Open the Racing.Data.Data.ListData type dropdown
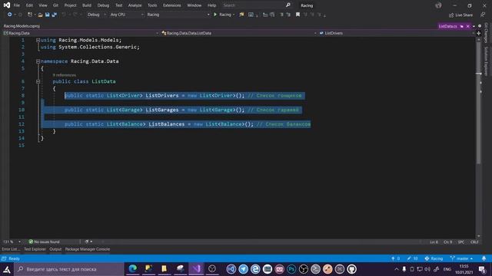Screen dimensions: 492x276 pyautogui.click(x=239, y=33)
